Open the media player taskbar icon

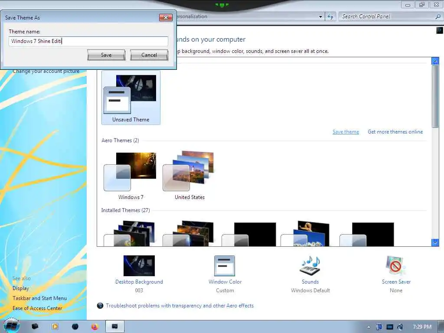55,326
